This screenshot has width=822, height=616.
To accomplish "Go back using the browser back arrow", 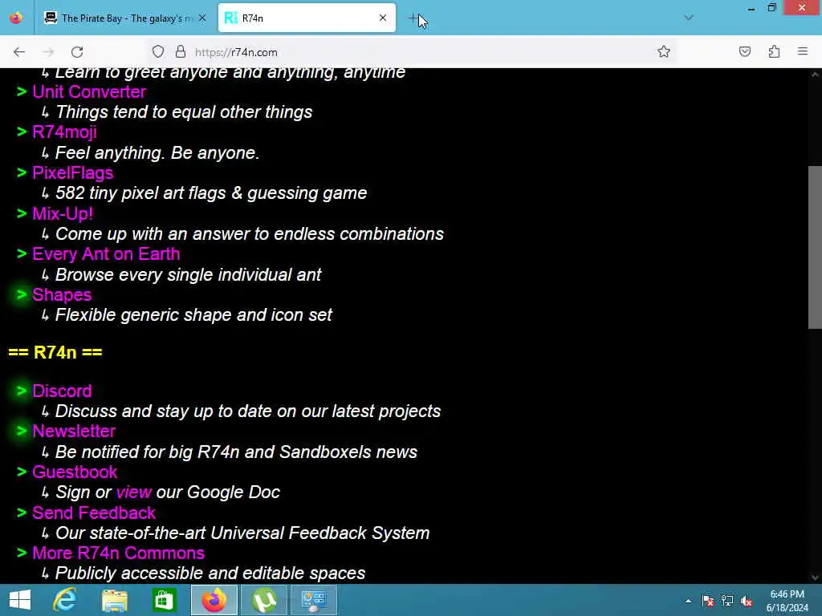I will 19,52.
